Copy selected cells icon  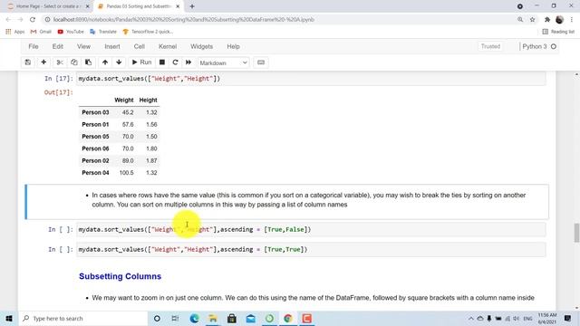point(74,62)
